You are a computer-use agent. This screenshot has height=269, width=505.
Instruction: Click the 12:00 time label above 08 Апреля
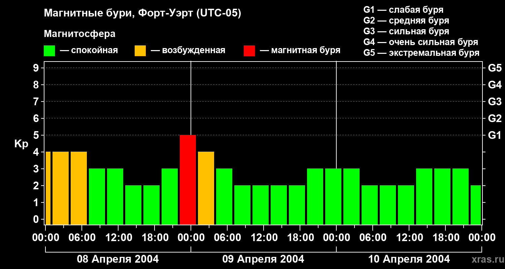(118, 237)
